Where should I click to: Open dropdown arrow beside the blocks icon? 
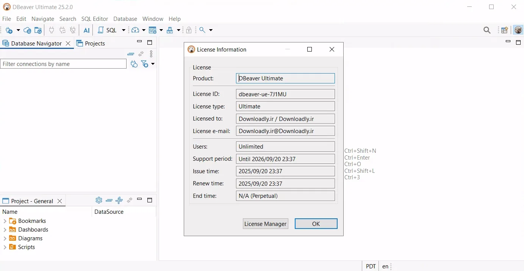pyautogui.click(x=178, y=30)
